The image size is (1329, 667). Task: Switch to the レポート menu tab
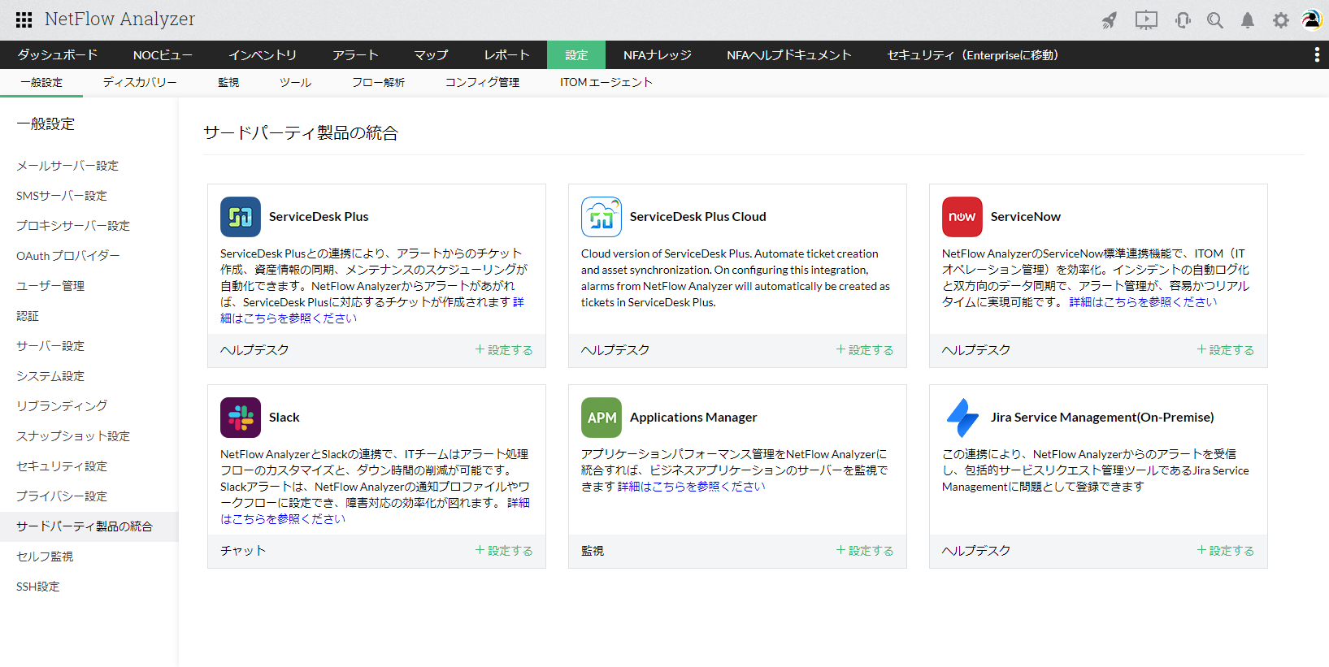pos(506,55)
